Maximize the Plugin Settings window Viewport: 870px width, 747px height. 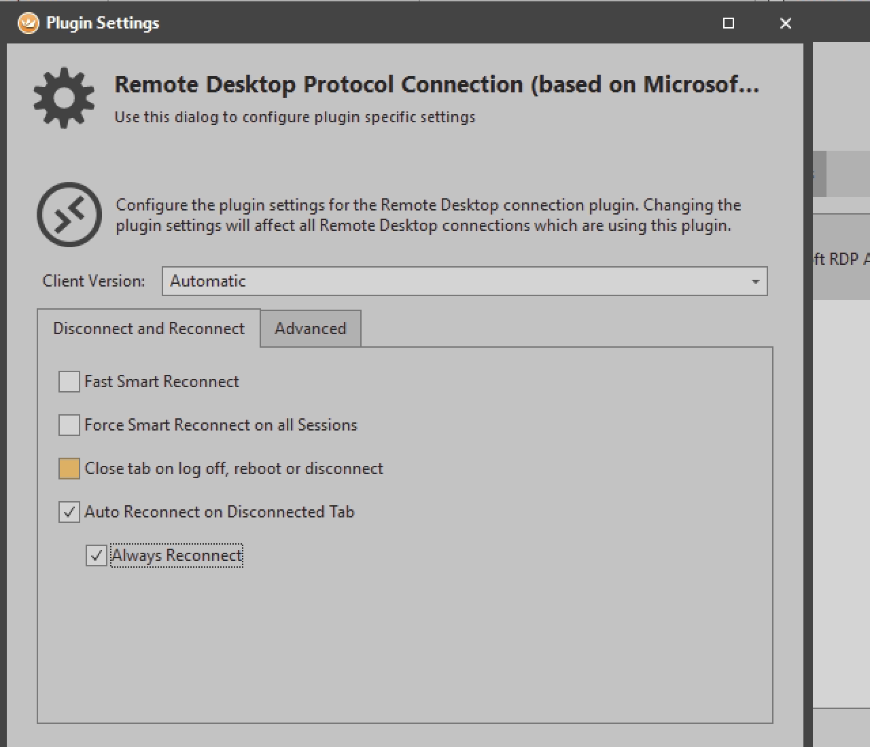click(729, 23)
